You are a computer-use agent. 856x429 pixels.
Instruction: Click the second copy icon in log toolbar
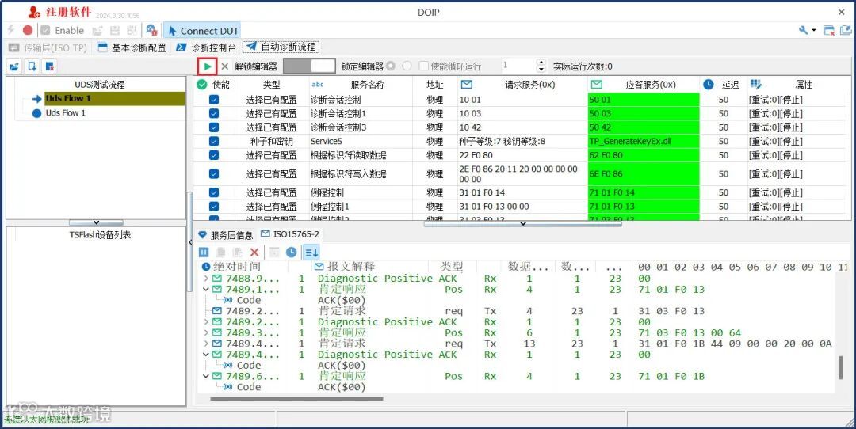238,252
